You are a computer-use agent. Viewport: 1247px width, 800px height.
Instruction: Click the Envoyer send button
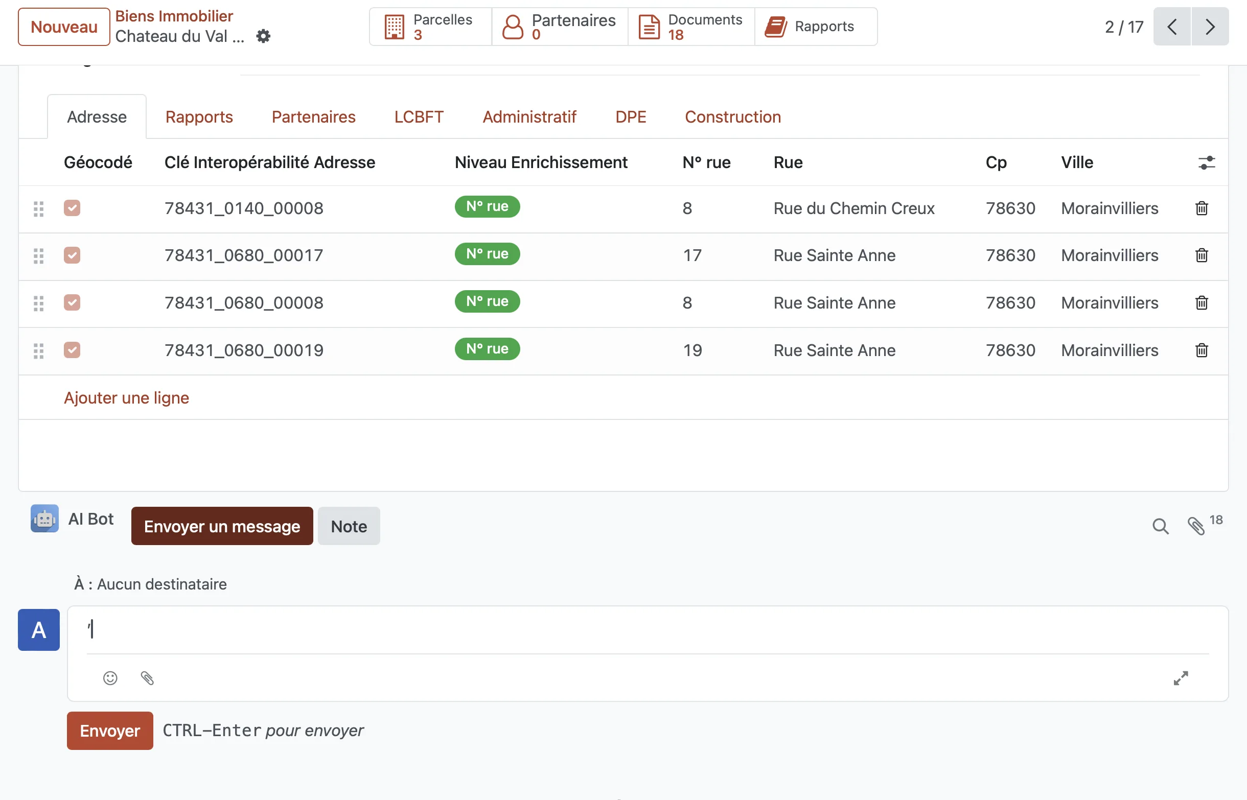[x=110, y=731]
